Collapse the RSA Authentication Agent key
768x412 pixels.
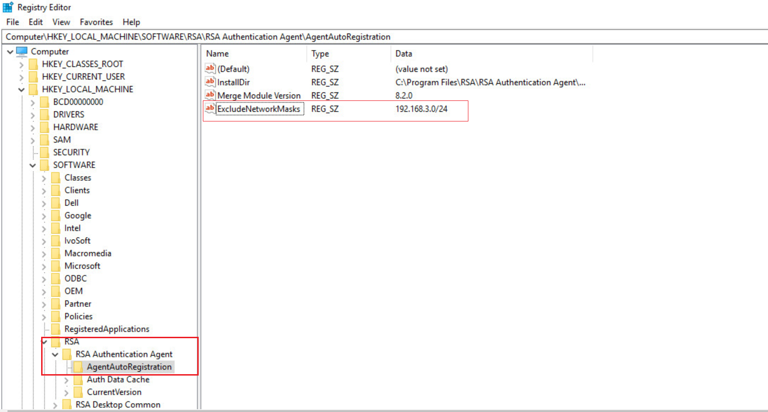pos(55,355)
